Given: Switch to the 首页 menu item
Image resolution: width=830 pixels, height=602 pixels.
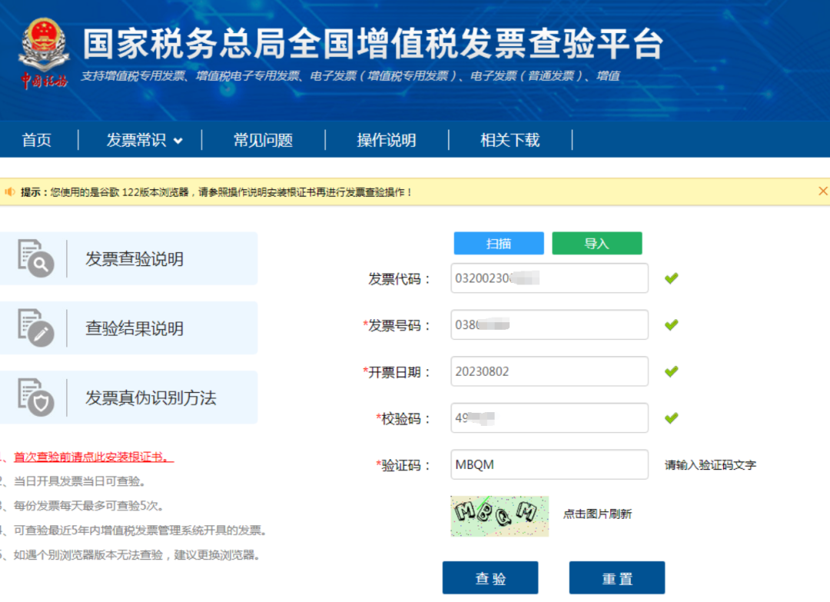Looking at the screenshot, I should (36, 140).
